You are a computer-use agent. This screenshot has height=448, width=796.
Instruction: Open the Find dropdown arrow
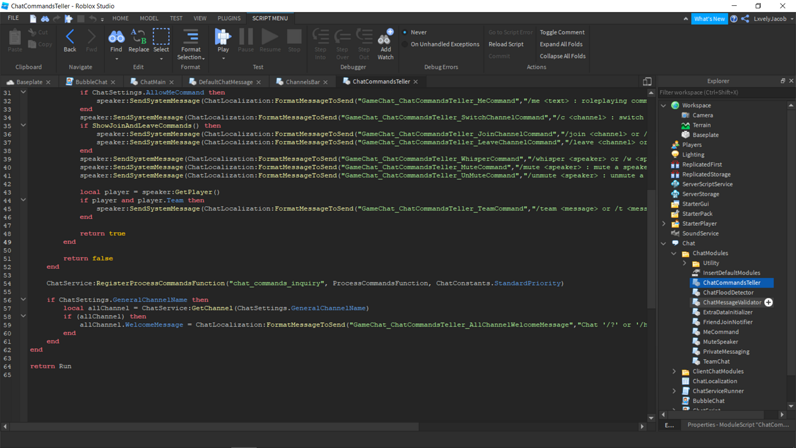[x=116, y=58]
